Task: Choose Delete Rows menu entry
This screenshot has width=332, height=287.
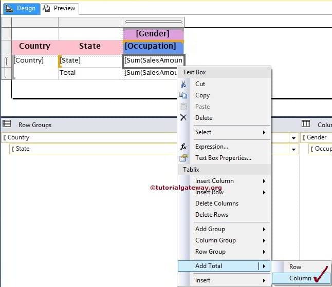Action: point(224,215)
